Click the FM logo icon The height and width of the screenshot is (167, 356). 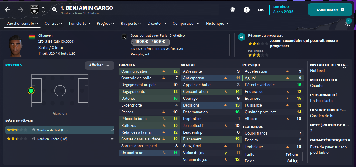point(260,10)
